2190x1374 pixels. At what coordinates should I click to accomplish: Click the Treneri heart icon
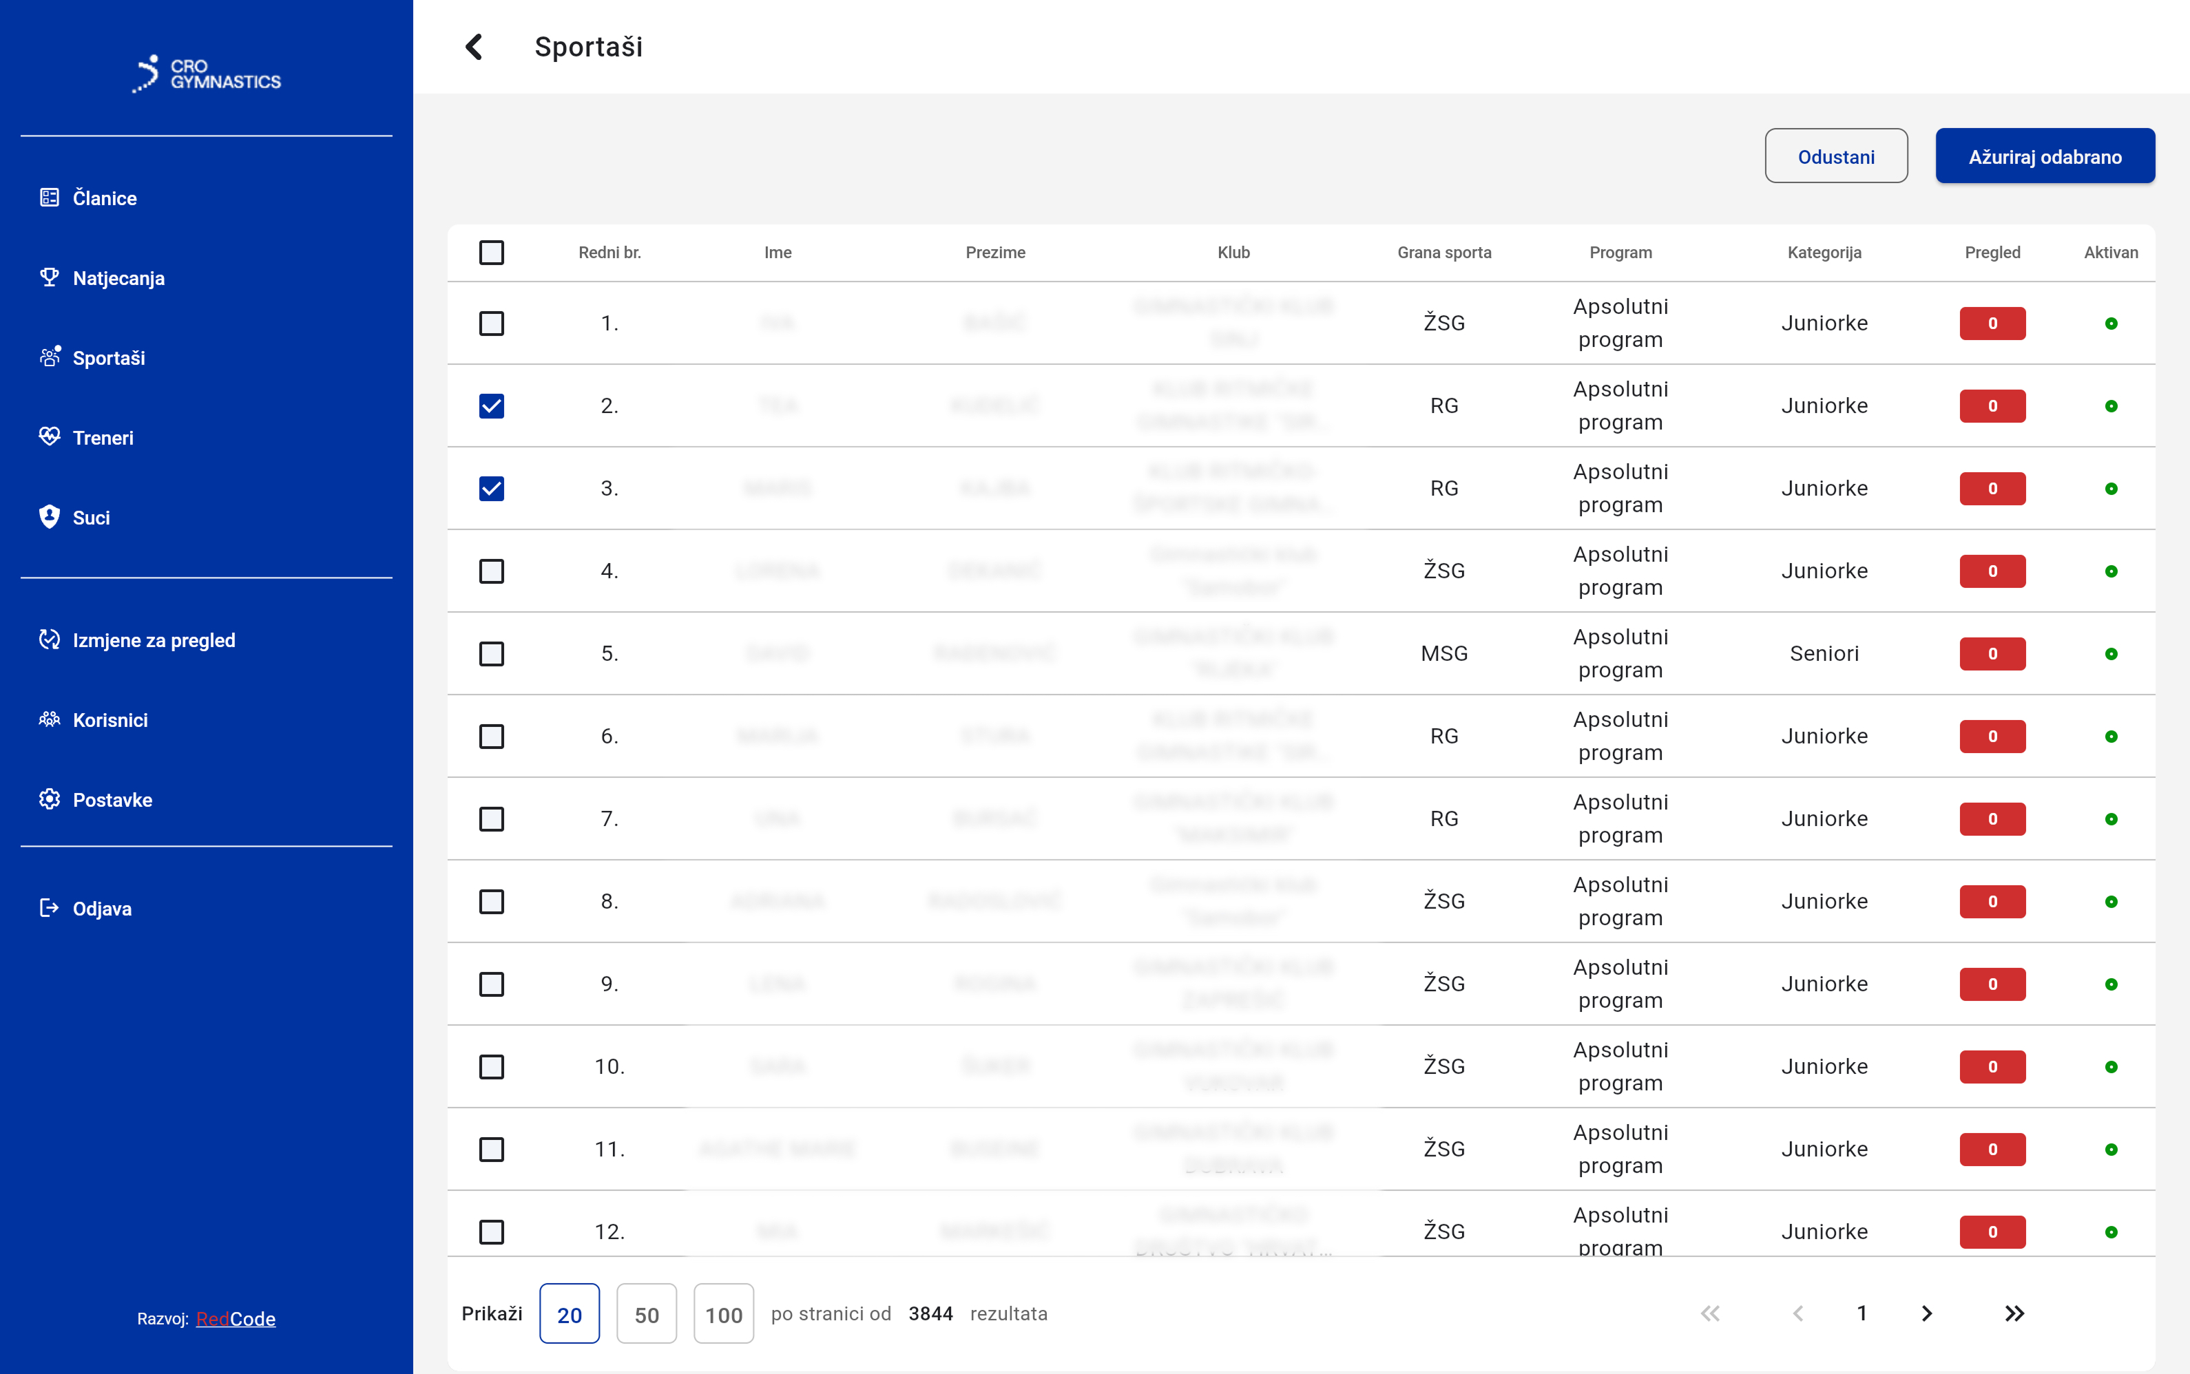point(49,437)
